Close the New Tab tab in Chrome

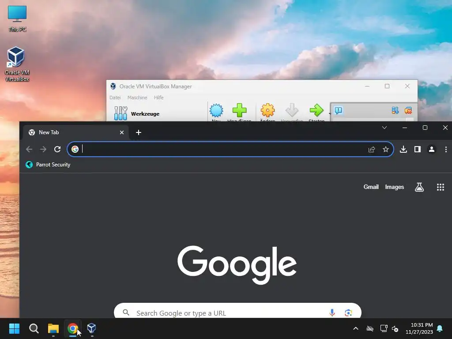coord(122,132)
